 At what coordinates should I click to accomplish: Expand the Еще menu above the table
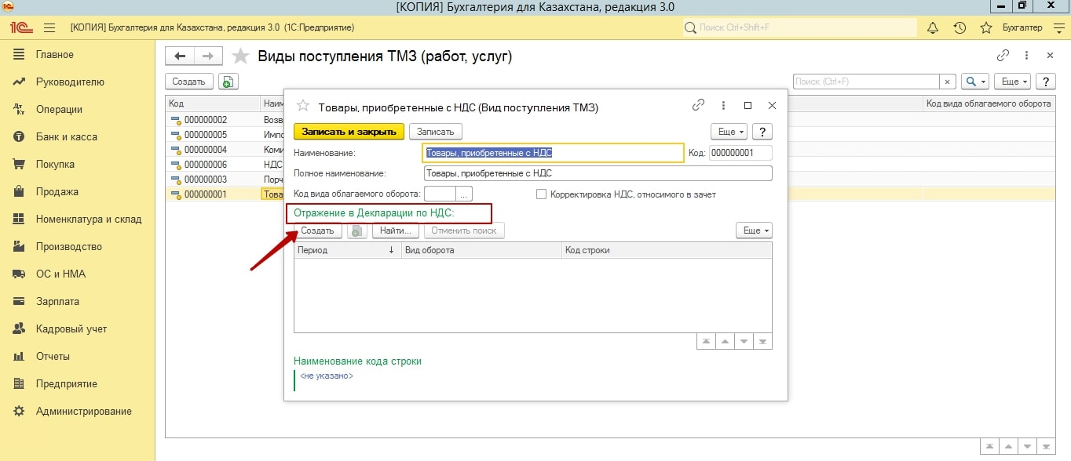(x=754, y=230)
